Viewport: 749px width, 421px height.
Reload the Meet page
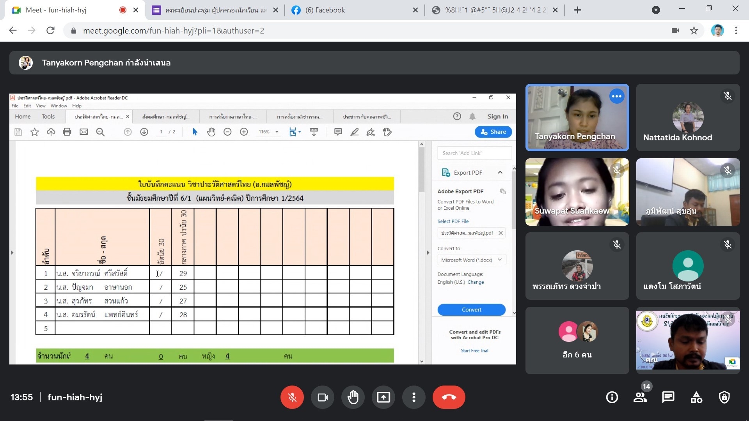point(50,30)
